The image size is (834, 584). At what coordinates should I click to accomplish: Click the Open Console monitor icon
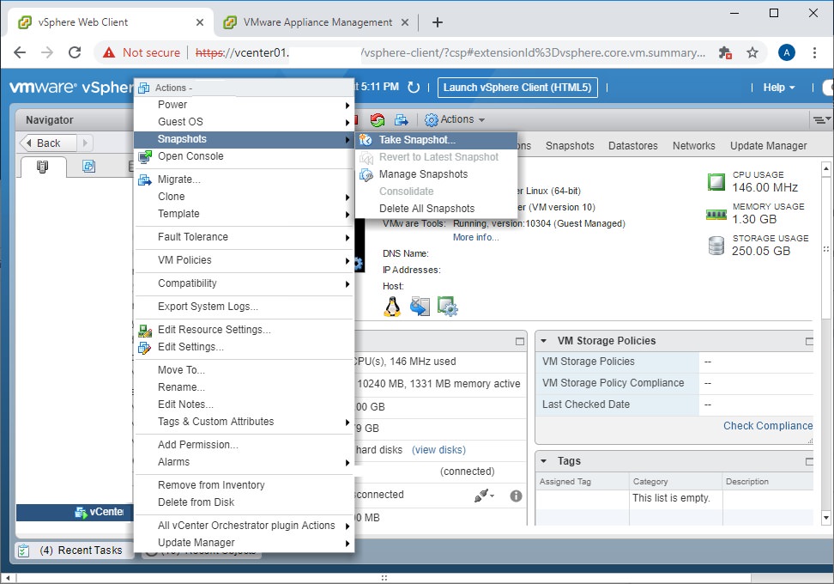click(145, 156)
